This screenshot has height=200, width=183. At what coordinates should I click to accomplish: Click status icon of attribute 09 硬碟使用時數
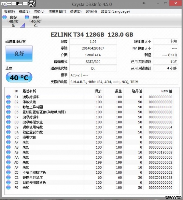(8, 127)
